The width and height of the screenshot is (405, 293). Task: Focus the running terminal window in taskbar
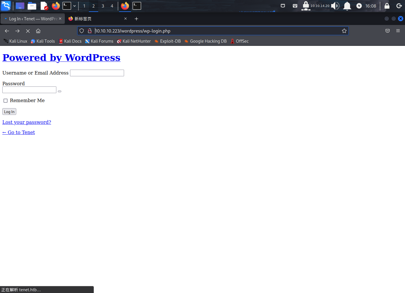137,6
